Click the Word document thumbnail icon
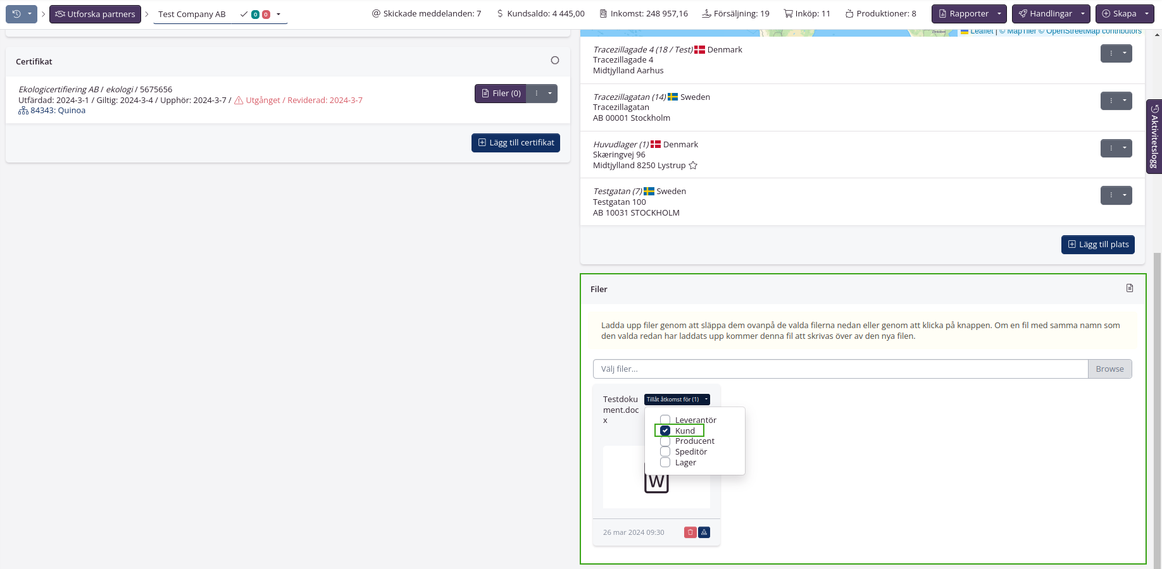1162x569 pixels. [x=656, y=483]
